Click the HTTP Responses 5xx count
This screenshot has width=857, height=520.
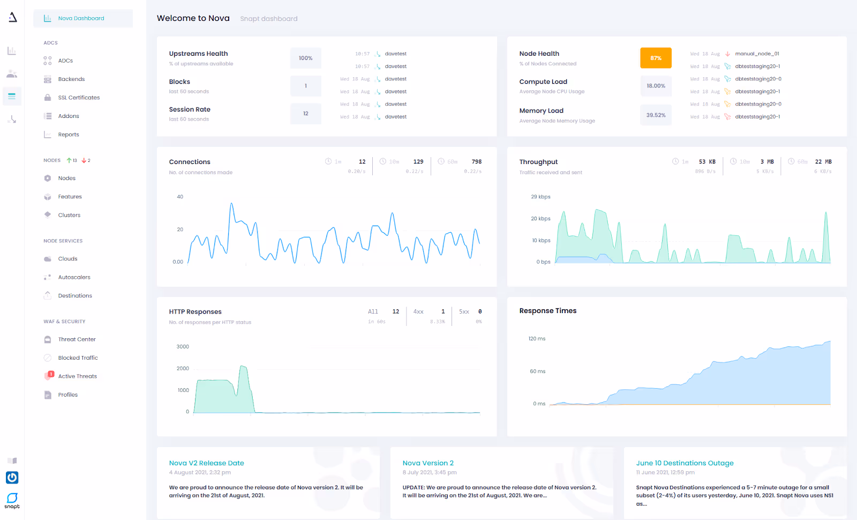coord(480,311)
